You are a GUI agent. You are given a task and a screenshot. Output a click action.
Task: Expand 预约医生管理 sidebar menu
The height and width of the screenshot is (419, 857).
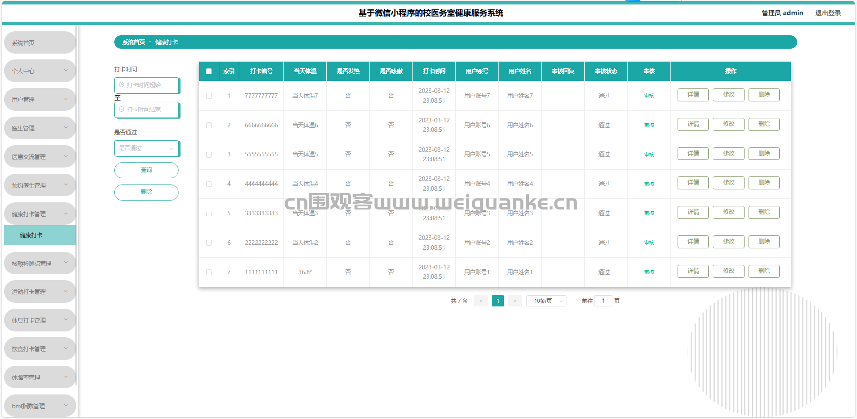click(x=40, y=185)
